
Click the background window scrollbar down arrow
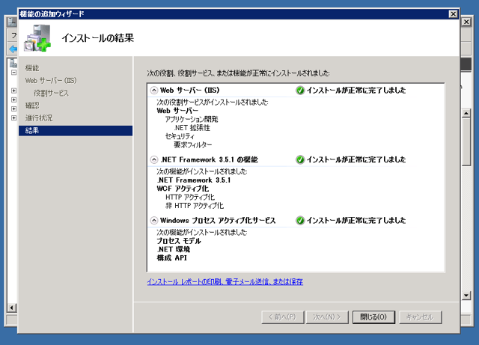click(466, 295)
